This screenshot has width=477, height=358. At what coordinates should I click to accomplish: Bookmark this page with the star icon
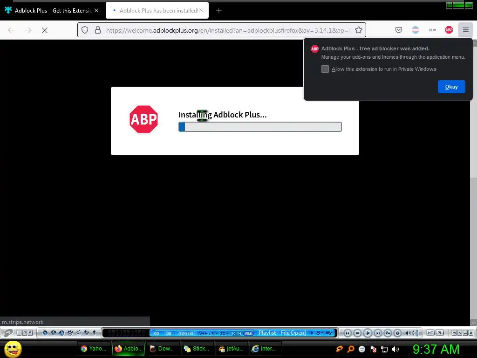tap(359, 30)
